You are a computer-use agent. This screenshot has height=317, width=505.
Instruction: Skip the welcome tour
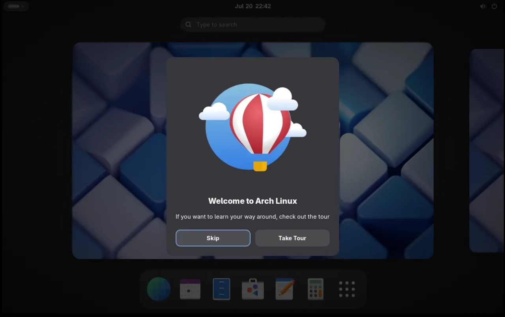pyautogui.click(x=213, y=238)
